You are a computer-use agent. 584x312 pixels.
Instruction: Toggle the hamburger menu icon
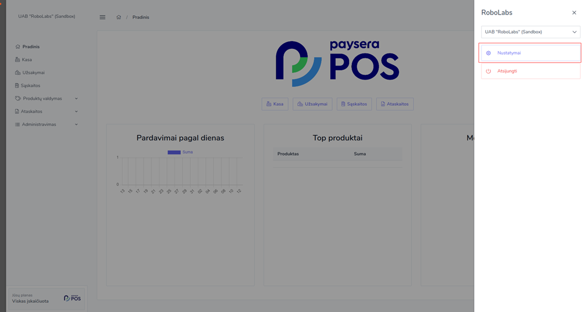tap(102, 17)
